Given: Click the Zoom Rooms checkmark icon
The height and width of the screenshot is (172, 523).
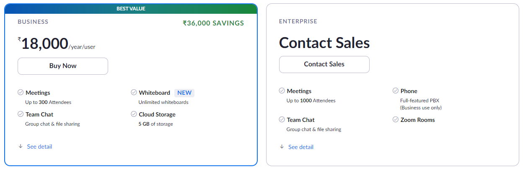Looking at the screenshot, I should 395,120.
